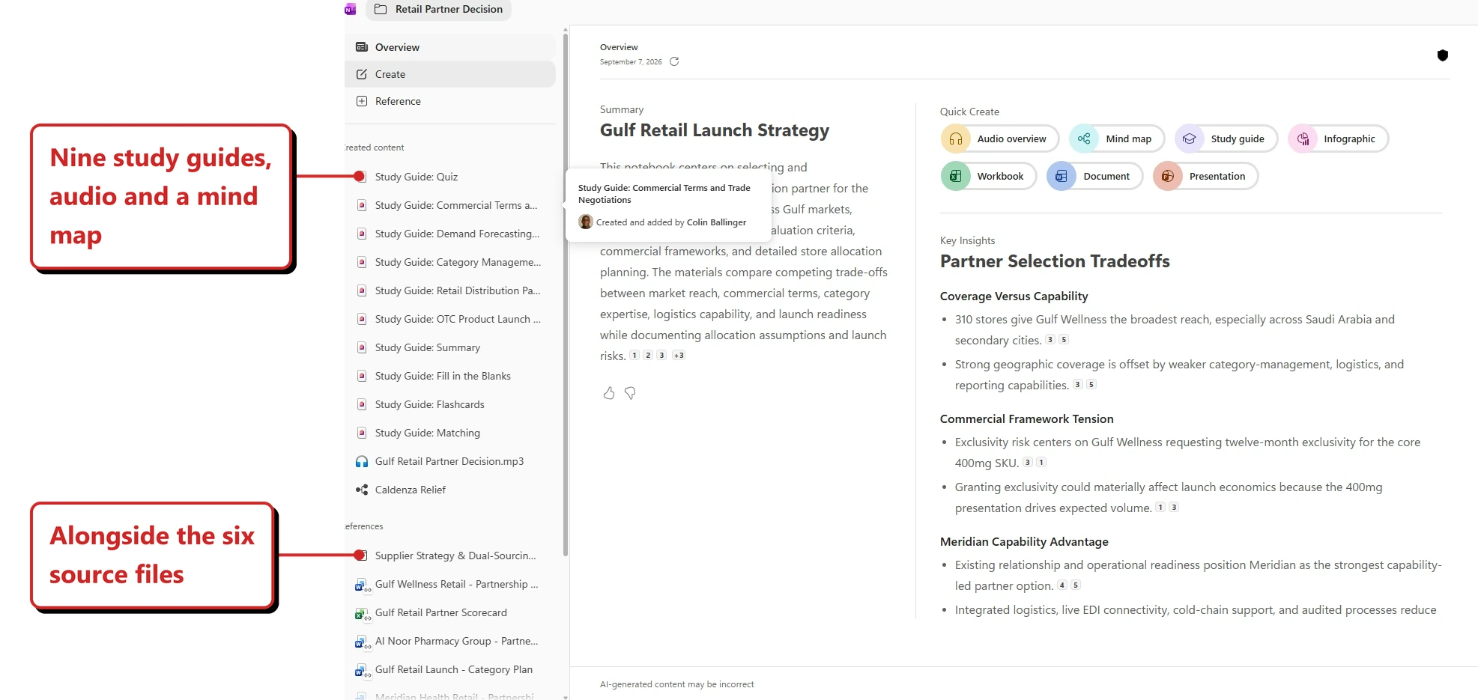Open Study Guide: Flashcards

(449, 404)
